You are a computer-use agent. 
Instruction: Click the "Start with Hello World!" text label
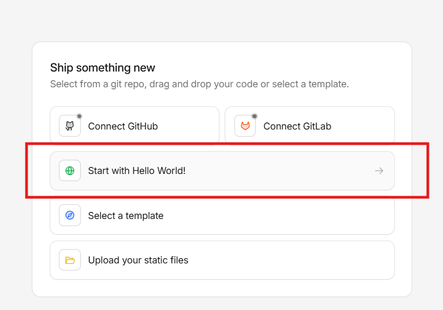pyautogui.click(x=136, y=171)
